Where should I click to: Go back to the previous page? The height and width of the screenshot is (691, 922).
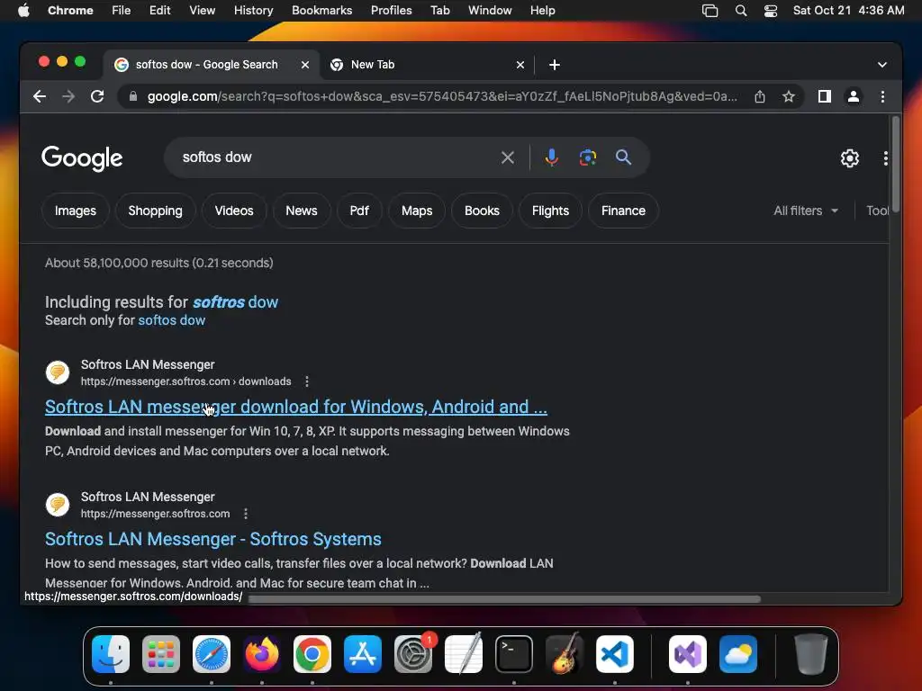tap(40, 96)
